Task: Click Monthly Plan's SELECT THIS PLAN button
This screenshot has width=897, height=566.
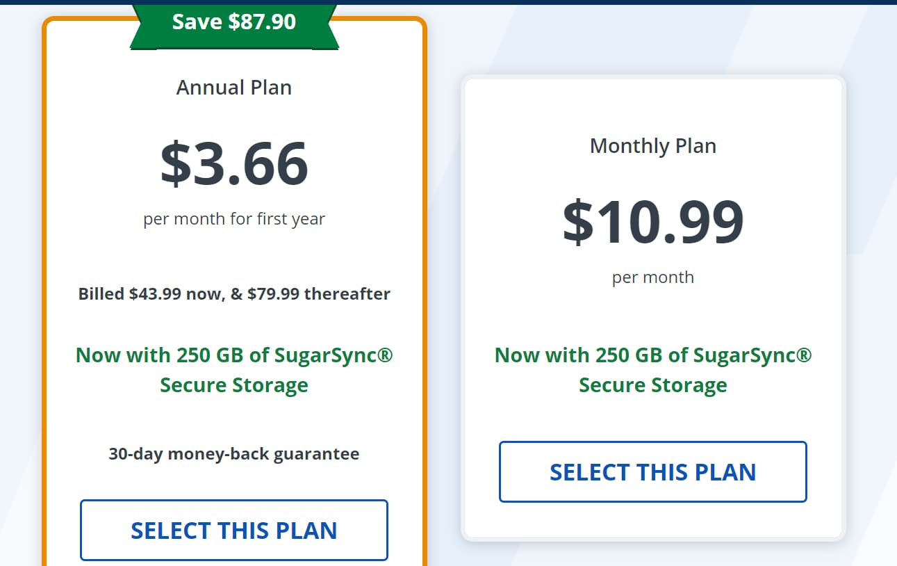Action: [x=652, y=471]
